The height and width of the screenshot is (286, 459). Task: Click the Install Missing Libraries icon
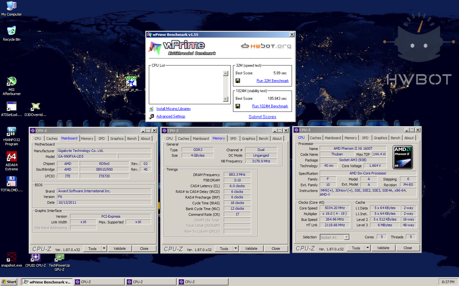(x=151, y=109)
